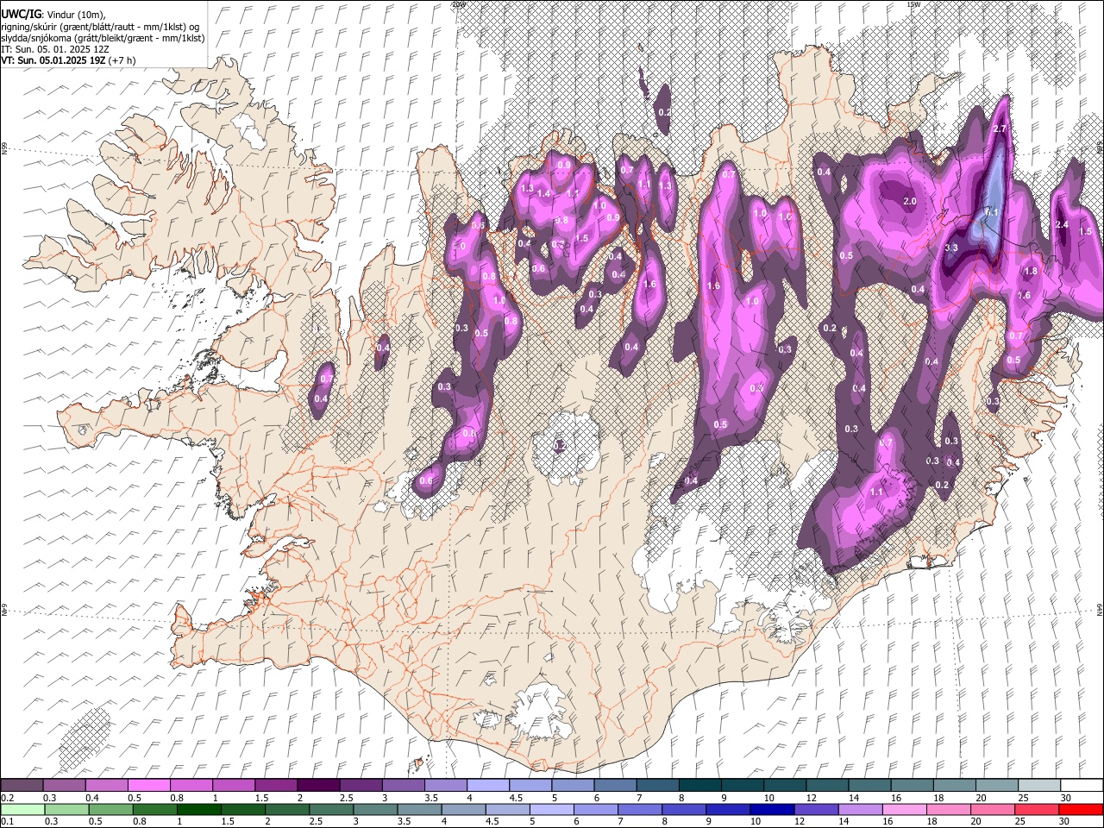Click the '1.4' precipitation value on the map
The width and height of the screenshot is (1104, 828).
point(543,194)
